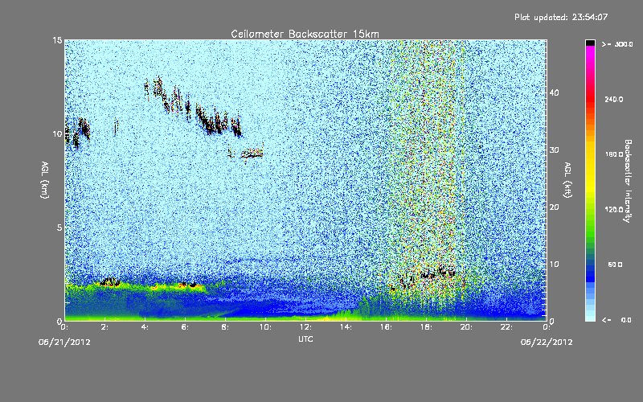Click the yellow band of the color bar
The width and height of the screenshot is (643, 402).
point(590,168)
